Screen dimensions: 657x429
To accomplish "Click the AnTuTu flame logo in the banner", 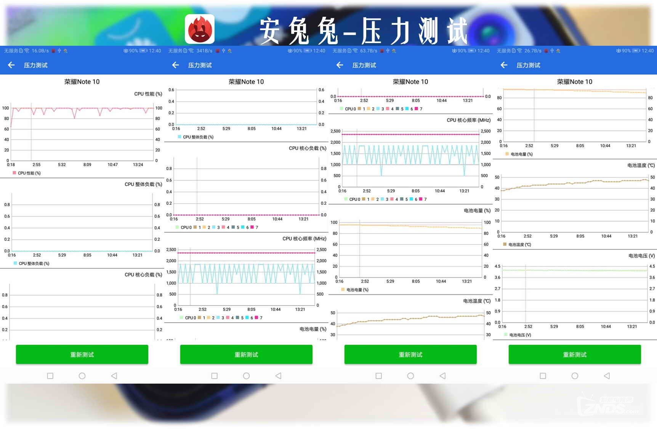I will coord(200,29).
